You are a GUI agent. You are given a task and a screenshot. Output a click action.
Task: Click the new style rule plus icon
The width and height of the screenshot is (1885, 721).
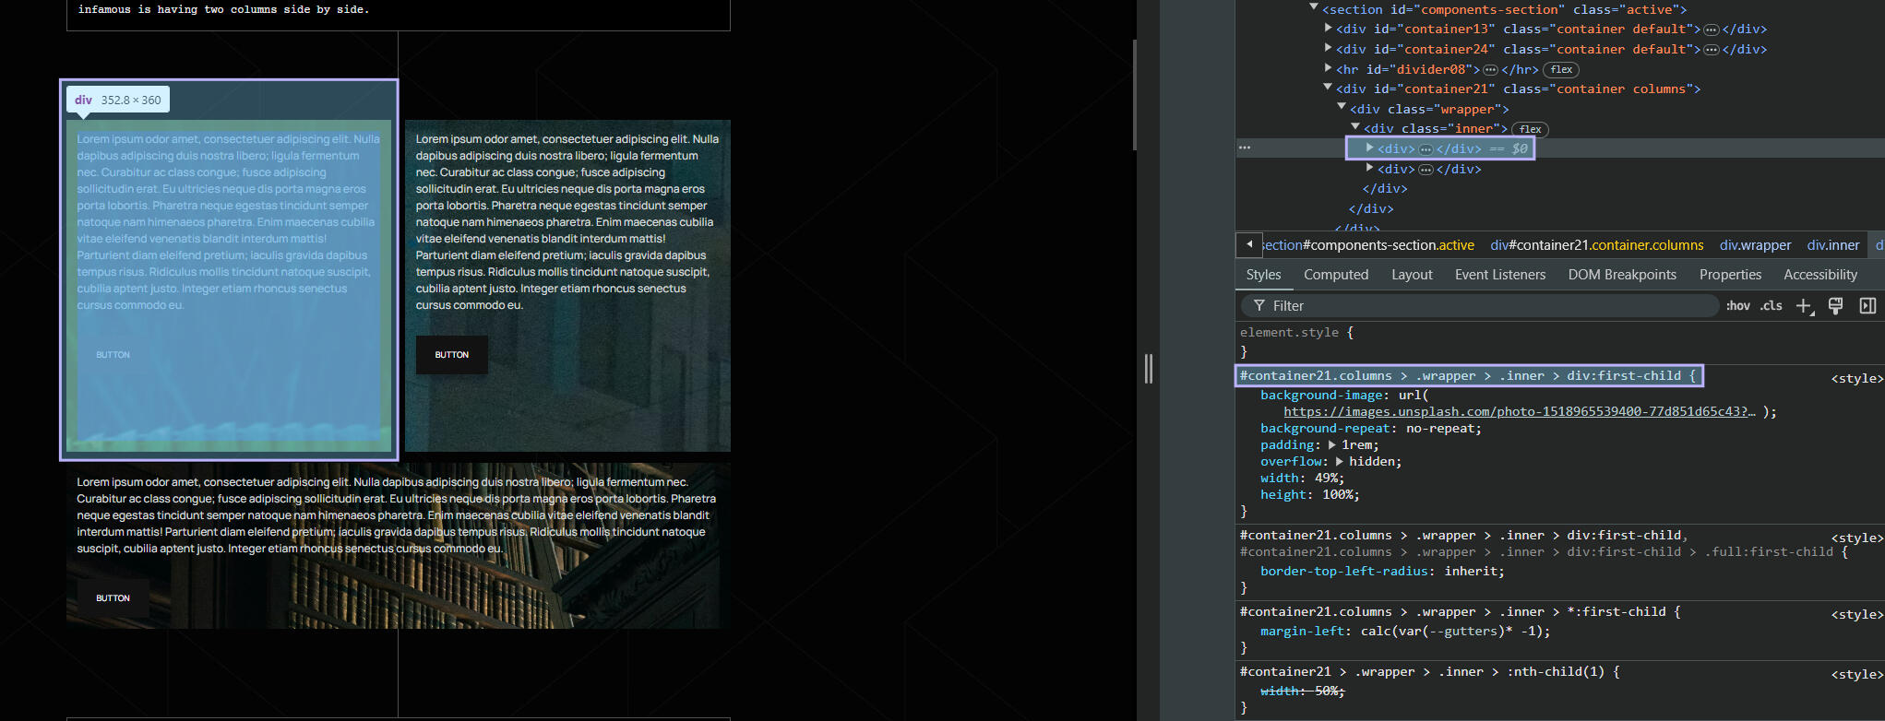(1804, 306)
